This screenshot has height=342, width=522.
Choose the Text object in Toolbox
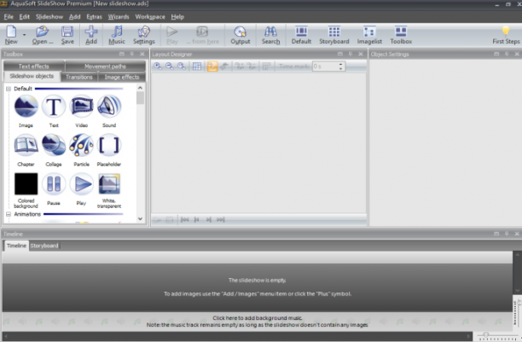pyautogui.click(x=54, y=107)
